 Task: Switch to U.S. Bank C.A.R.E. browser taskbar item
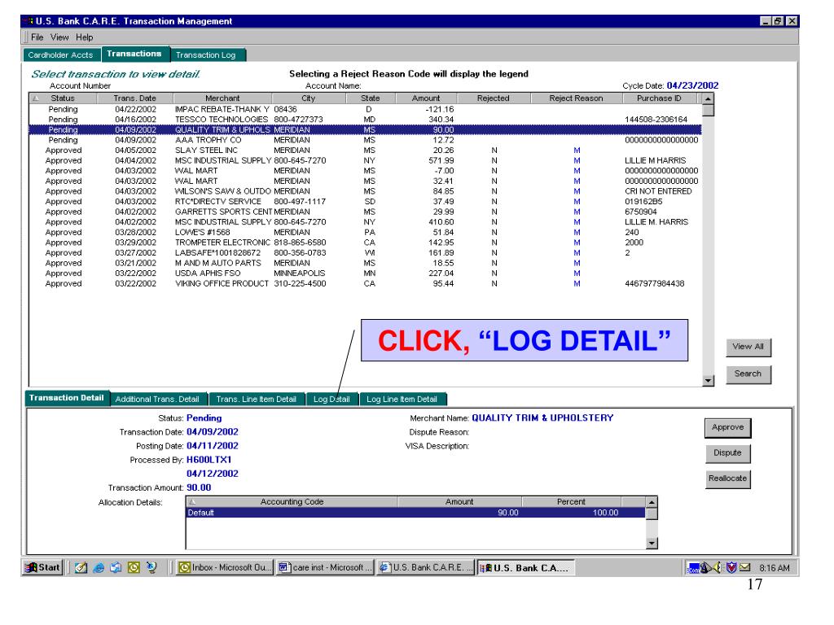click(425, 567)
